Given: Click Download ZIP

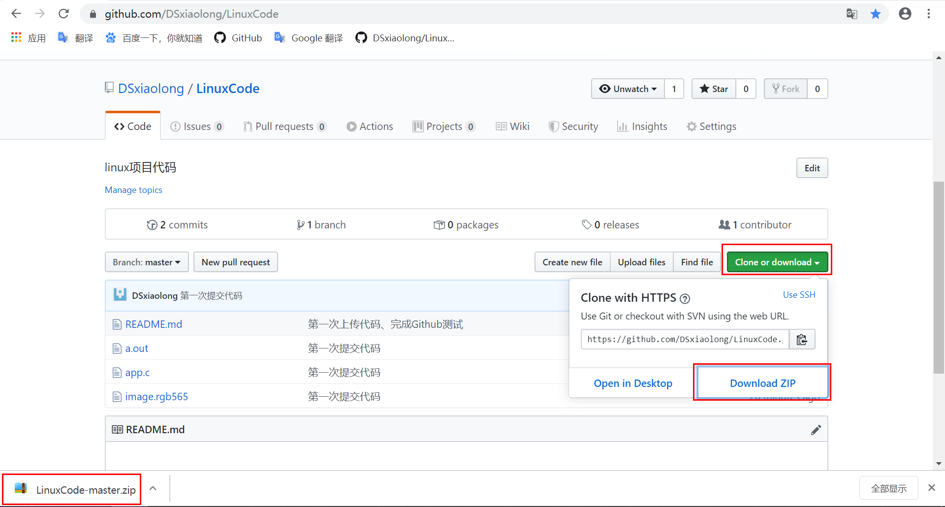Looking at the screenshot, I should (762, 383).
